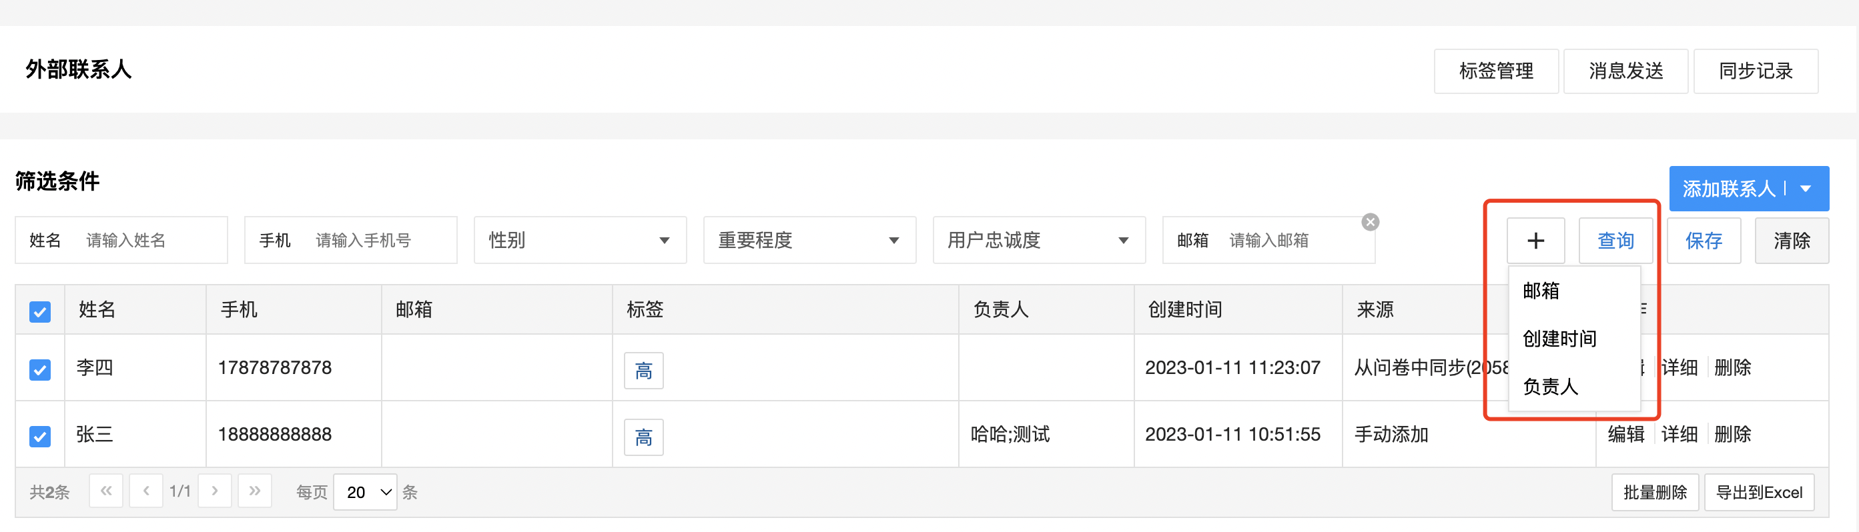Go to previous page arrow
The width and height of the screenshot is (1859, 532).
coord(145,491)
